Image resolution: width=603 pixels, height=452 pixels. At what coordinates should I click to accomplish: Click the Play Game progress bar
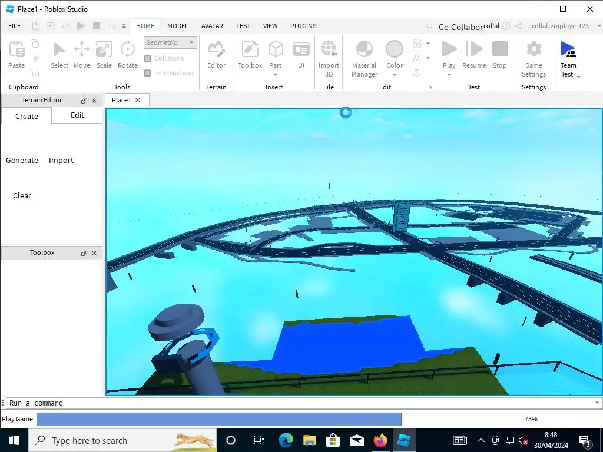pyautogui.click(x=219, y=419)
